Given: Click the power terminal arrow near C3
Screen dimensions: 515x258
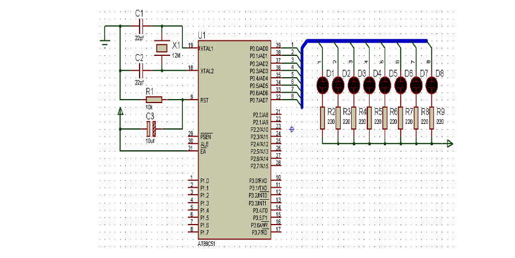Looking at the screenshot, I should click(120, 111).
